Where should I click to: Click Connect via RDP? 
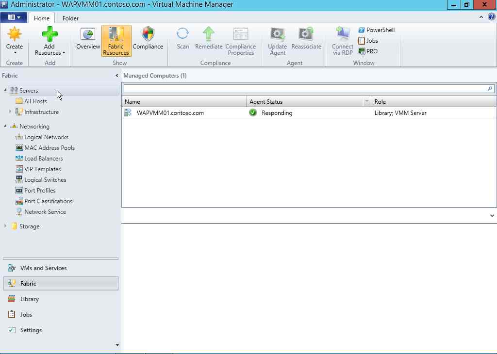coord(343,42)
